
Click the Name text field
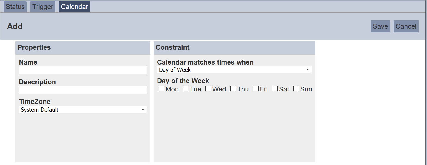[83, 70]
